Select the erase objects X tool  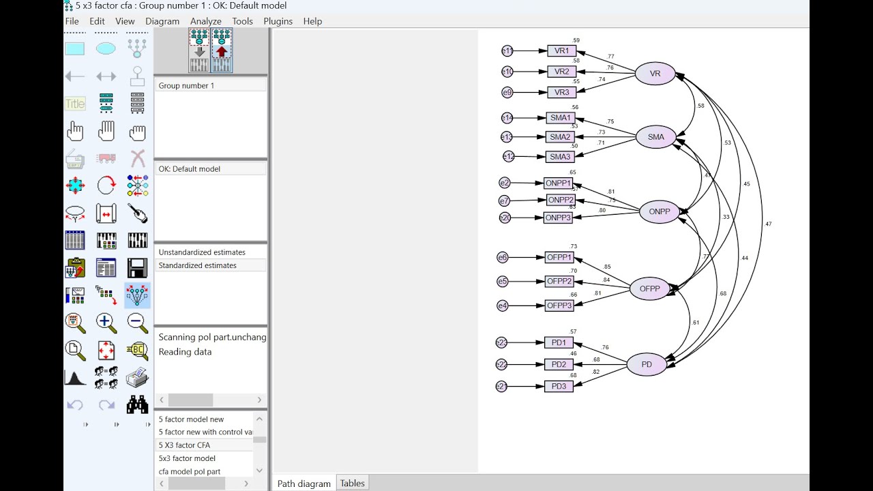[x=137, y=159]
